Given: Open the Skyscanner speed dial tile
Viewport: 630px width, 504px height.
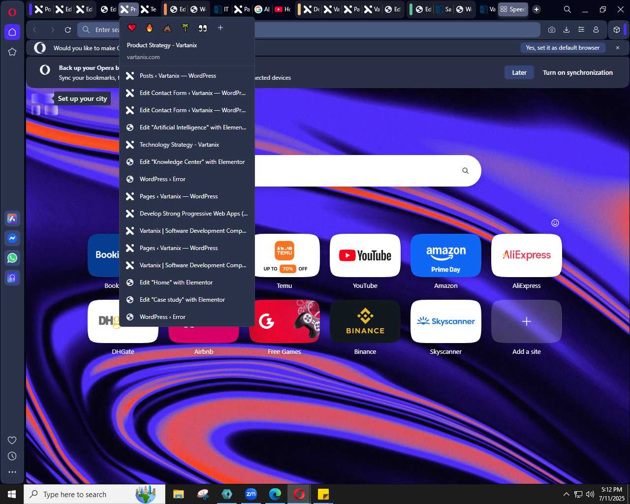Looking at the screenshot, I should [x=446, y=321].
